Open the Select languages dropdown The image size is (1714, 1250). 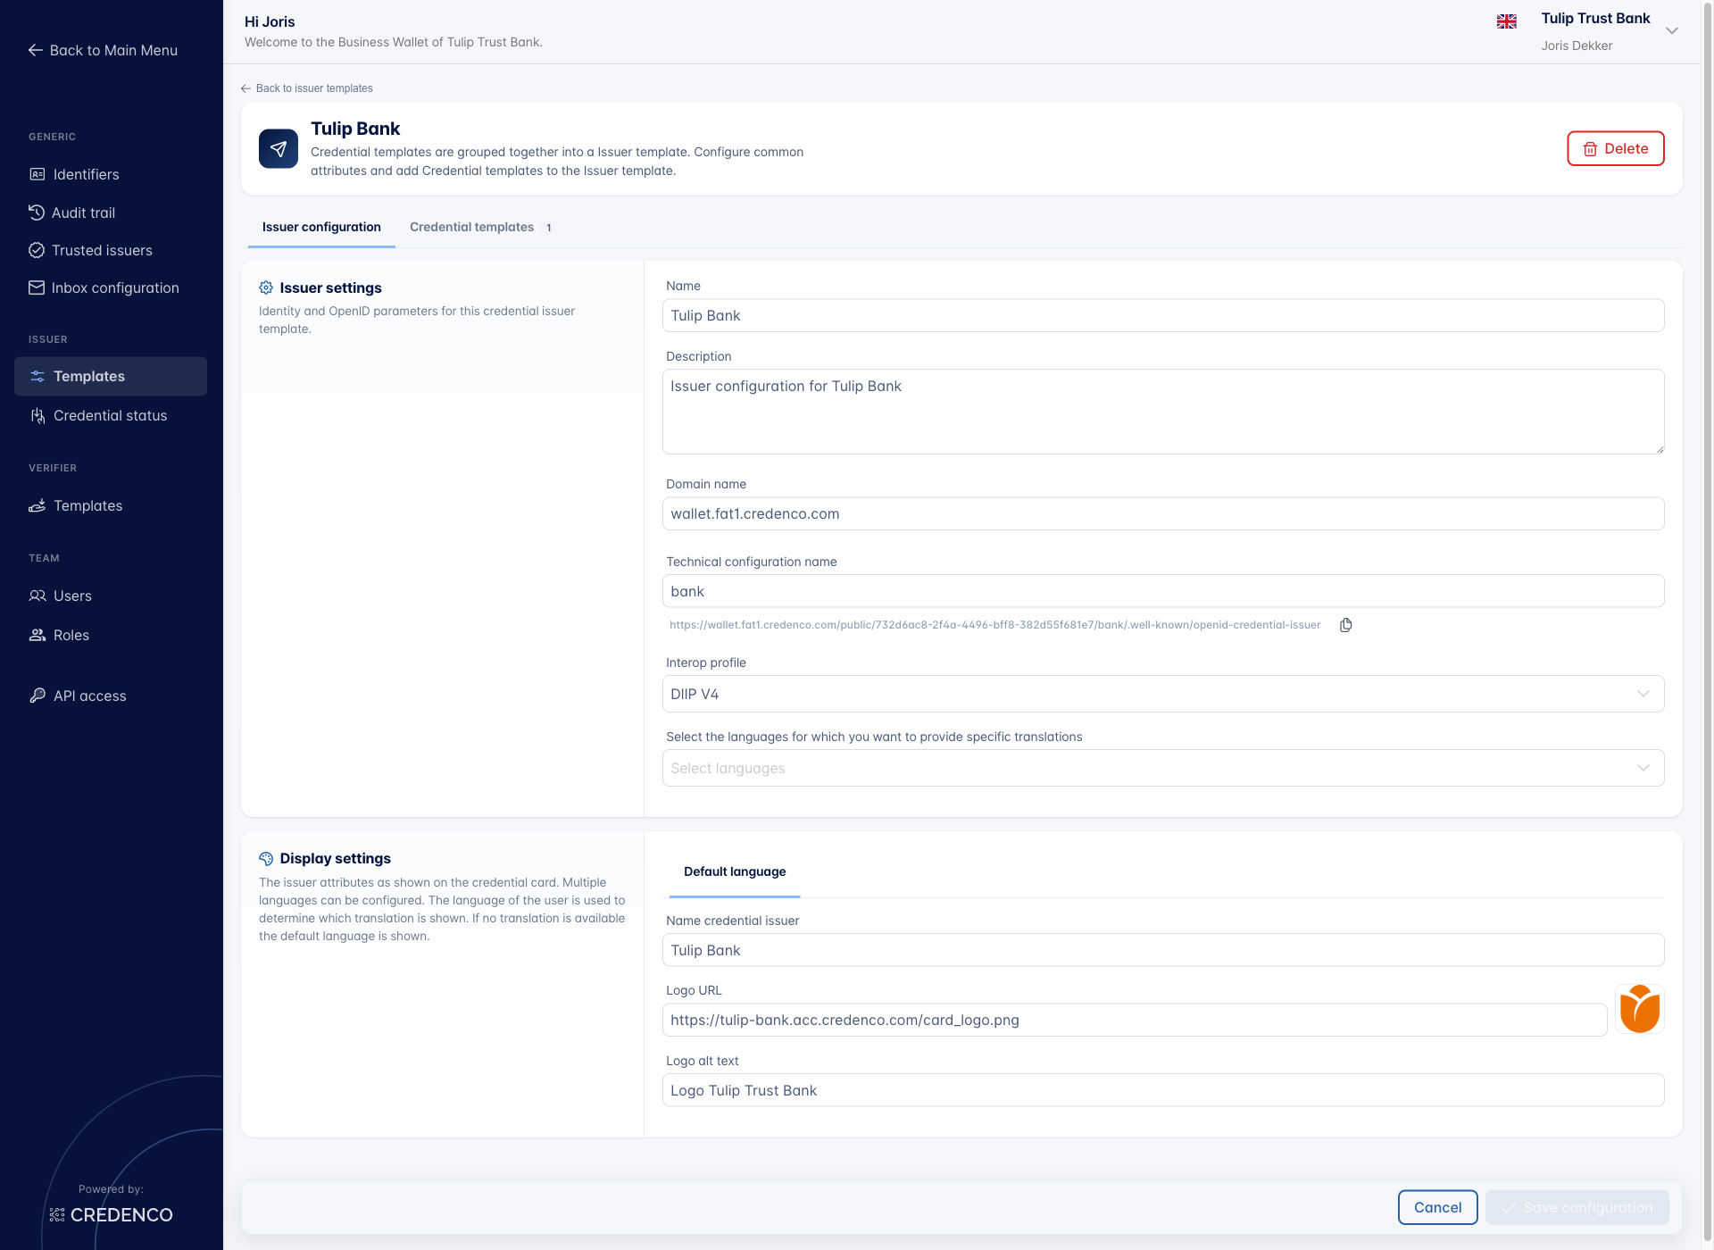click(x=1163, y=768)
